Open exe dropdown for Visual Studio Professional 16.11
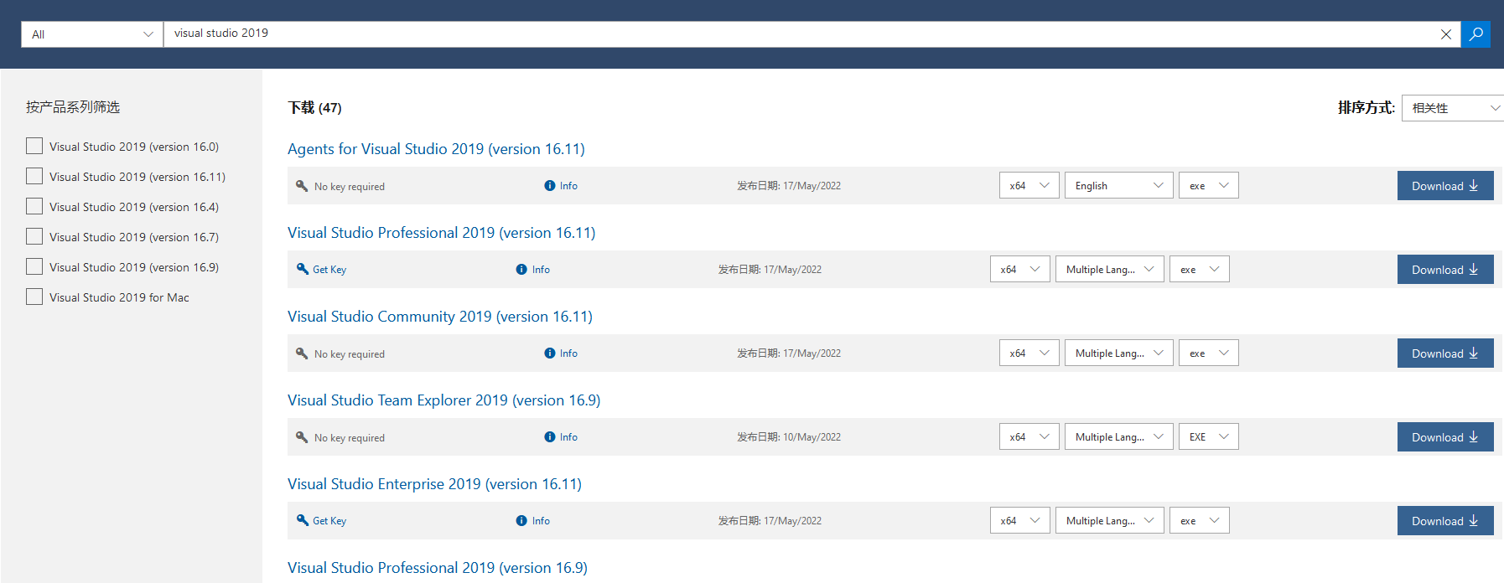Screen dimensions: 1504x583 pos(1200,269)
